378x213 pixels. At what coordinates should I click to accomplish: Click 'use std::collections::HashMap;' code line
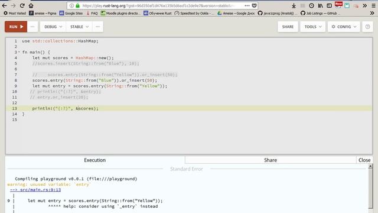coord(60,41)
